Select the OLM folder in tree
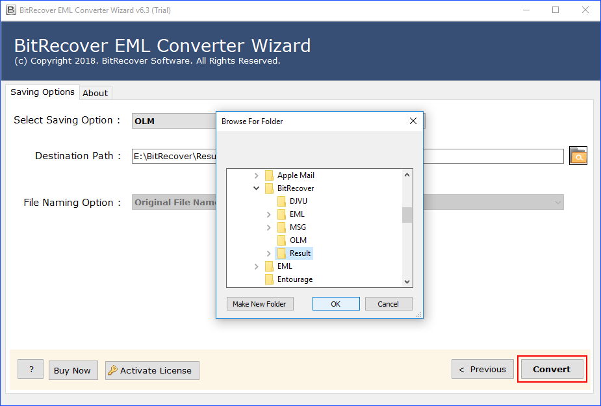 (298, 240)
